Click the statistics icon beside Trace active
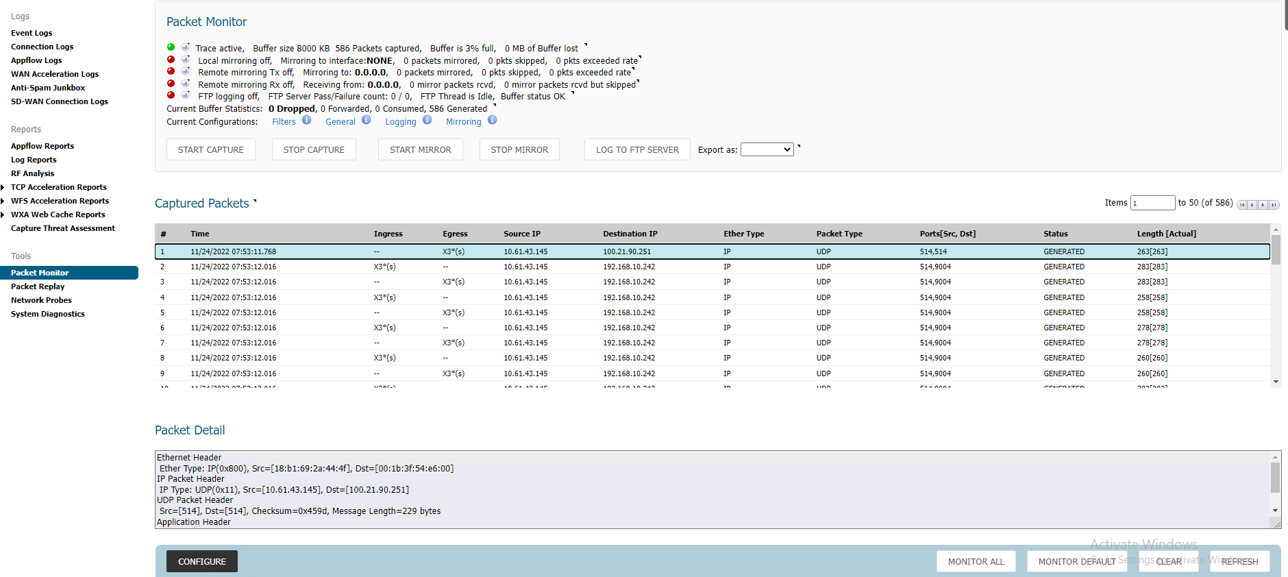The width and height of the screenshot is (1288, 577). (x=186, y=47)
